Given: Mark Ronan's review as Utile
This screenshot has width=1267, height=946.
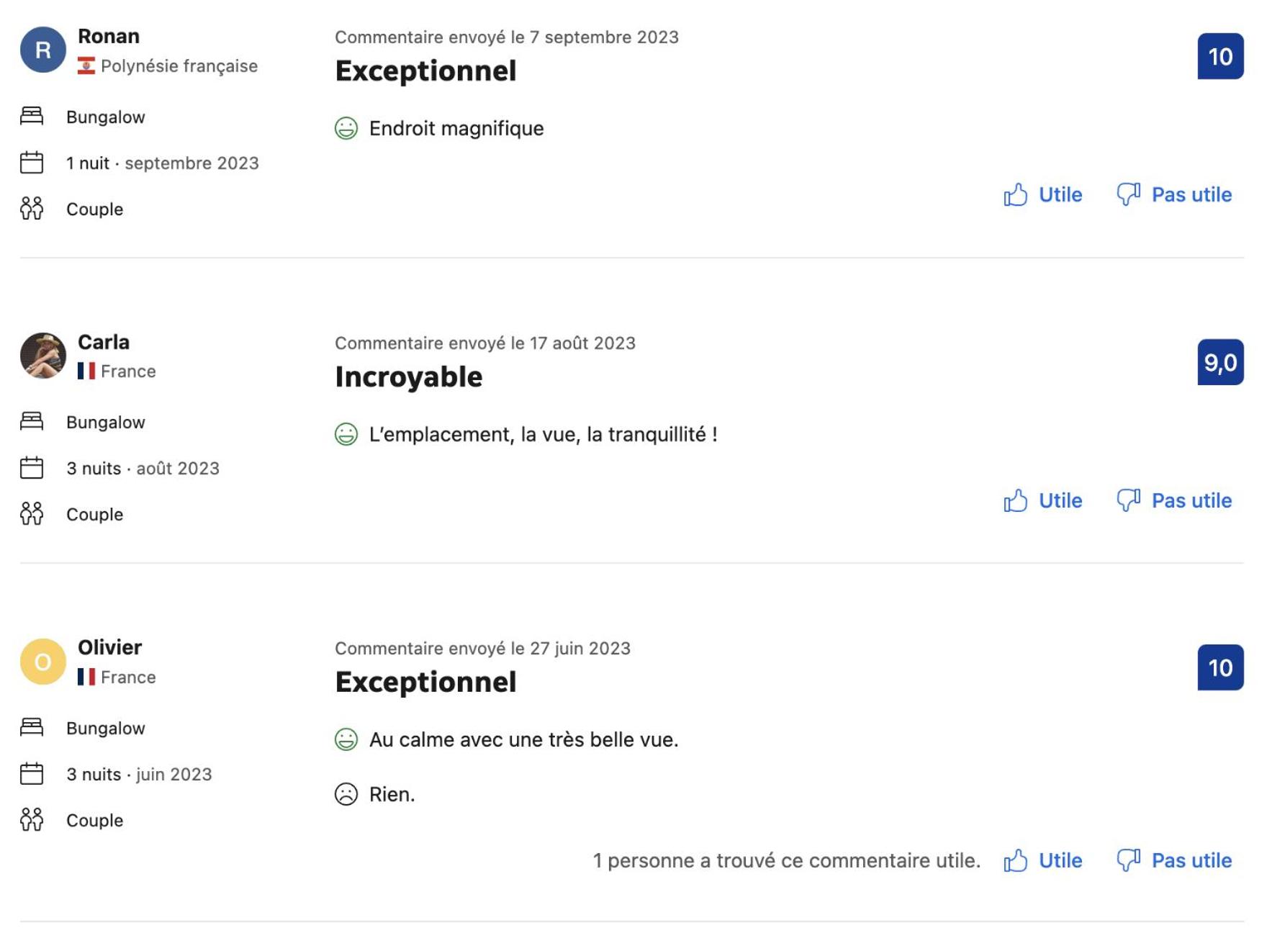Looking at the screenshot, I should pyautogui.click(x=1044, y=194).
